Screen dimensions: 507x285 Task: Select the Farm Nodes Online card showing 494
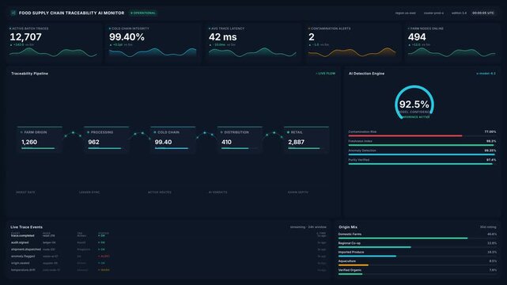click(x=452, y=43)
